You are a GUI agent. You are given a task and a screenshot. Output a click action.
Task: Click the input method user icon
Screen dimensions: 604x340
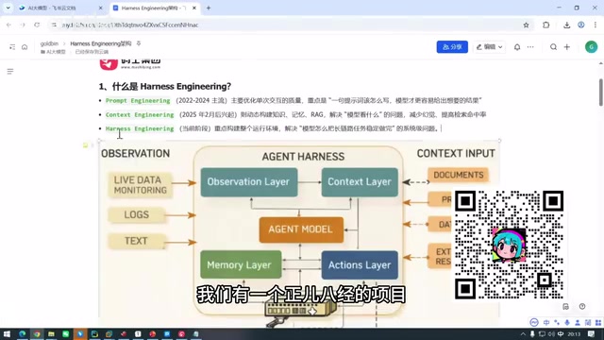578,323
